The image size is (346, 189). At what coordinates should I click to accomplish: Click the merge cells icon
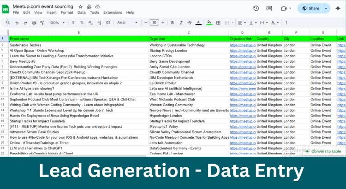point(227,23)
